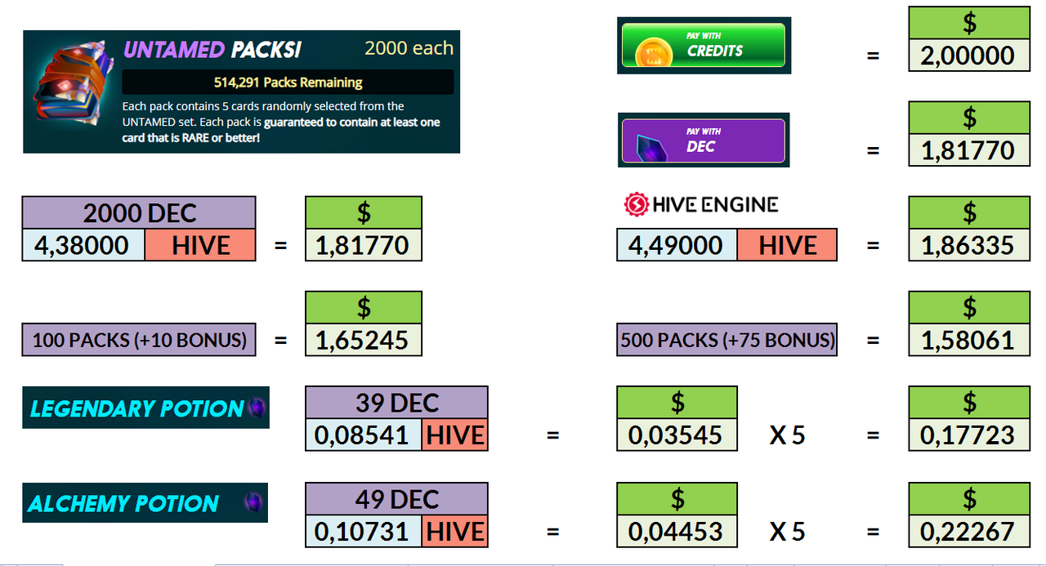Select the 0,03545 value cell
The width and height of the screenshot is (1046, 566).
[677, 435]
